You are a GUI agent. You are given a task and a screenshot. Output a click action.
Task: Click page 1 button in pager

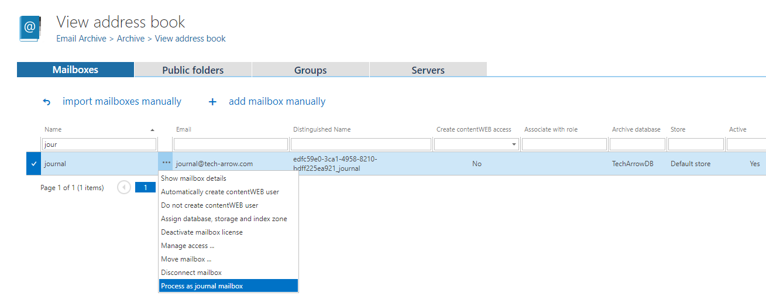(145, 188)
